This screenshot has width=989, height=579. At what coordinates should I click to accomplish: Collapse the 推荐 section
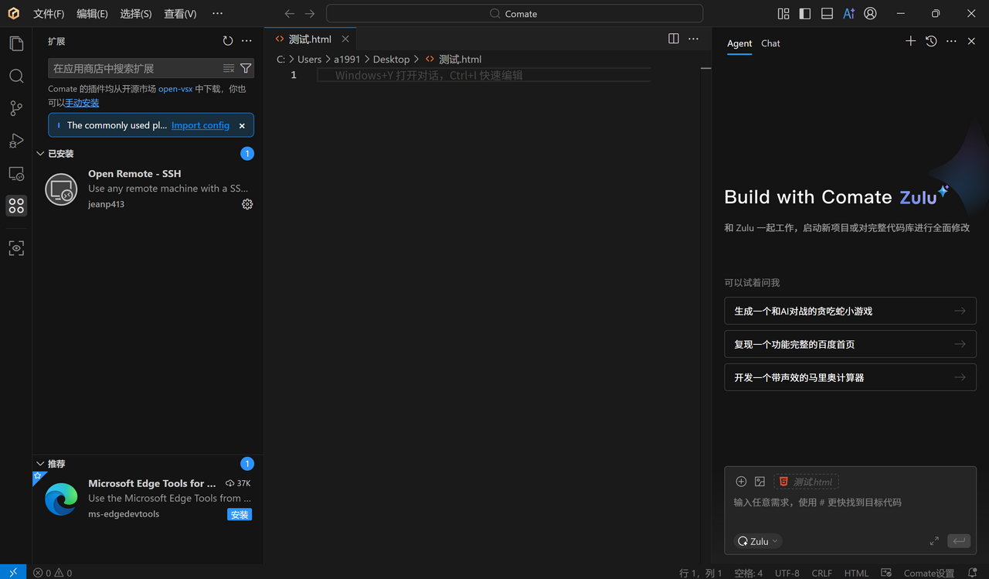pyautogui.click(x=40, y=464)
